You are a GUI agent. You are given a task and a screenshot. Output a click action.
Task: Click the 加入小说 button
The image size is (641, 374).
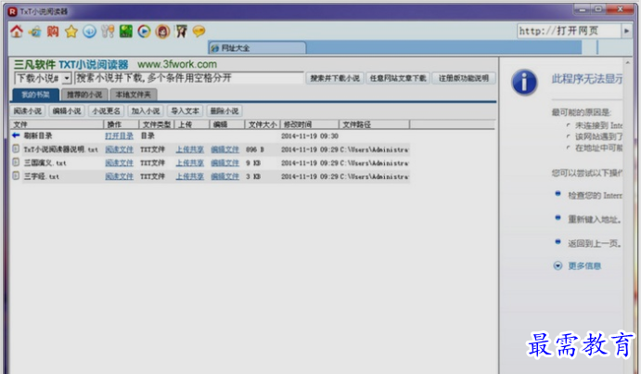tap(146, 110)
